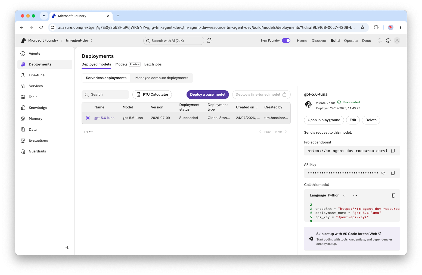Click the deployments Search field
This screenshot has width=422, height=275.
(x=105, y=95)
